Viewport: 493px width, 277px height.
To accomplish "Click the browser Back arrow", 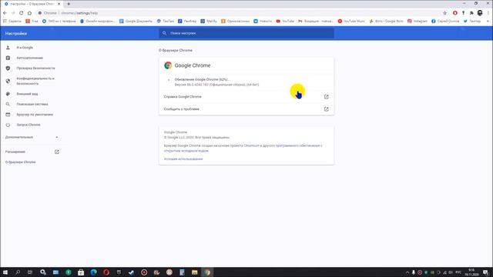I will click(x=5, y=13).
